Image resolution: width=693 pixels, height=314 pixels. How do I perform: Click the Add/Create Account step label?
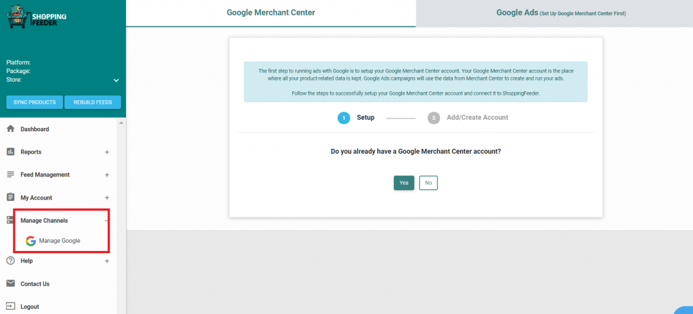pos(477,118)
